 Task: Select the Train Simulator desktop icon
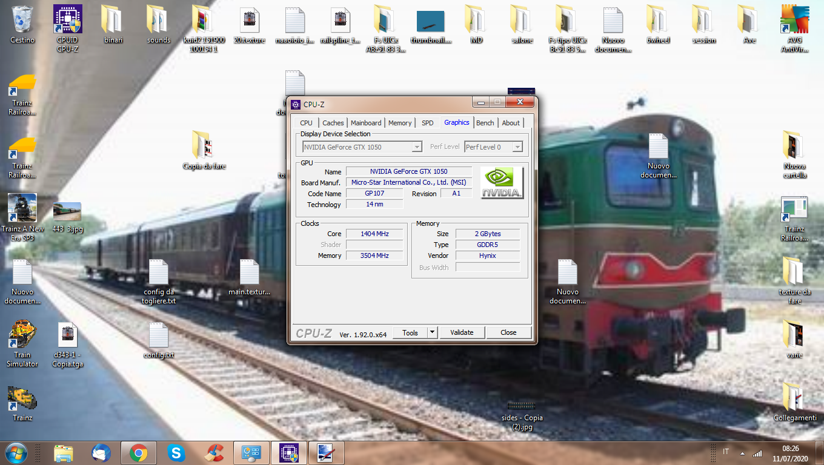(x=22, y=343)
